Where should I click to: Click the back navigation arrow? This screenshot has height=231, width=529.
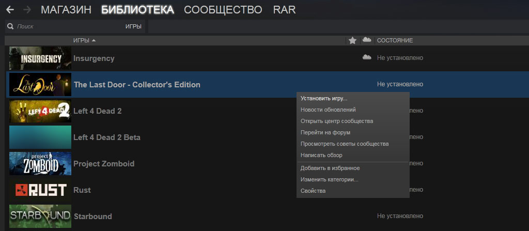pyautogui.click(x=10, y=10)
